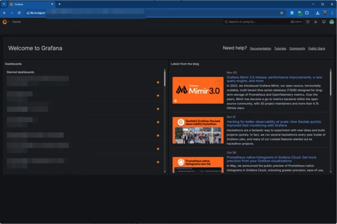Click the Mimir 3.0 blog thumbnail
Image resolution: width=337 pixels, height=224 pixels.
[198, 90]
